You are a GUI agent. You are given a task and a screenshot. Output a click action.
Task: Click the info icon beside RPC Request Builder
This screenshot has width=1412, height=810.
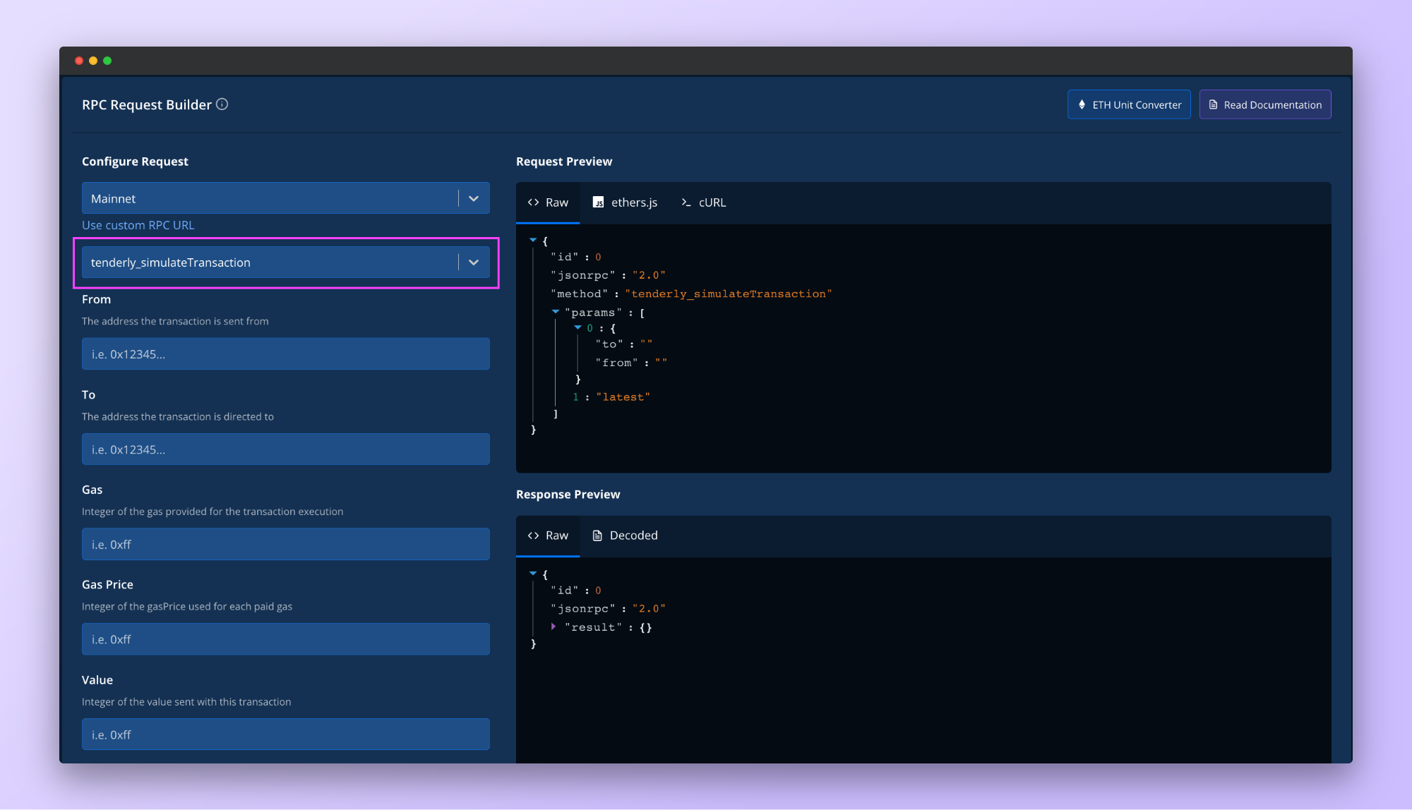[x=222, y=104]
